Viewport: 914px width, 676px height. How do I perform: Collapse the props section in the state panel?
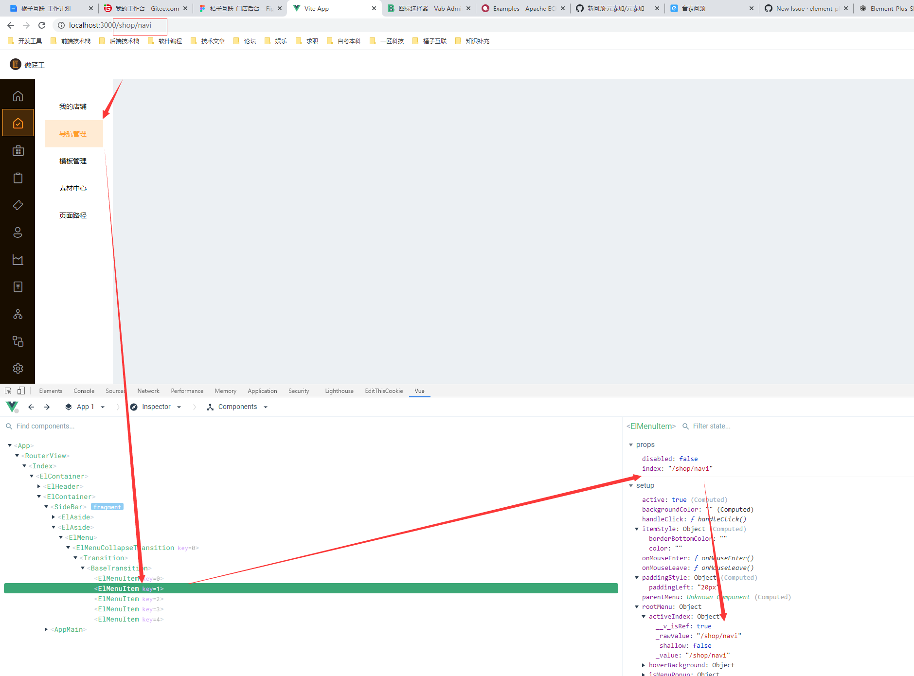coord(631,445)
